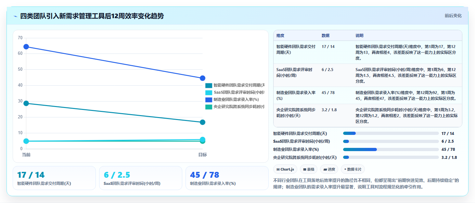Image resolution: width=475 pixels, height=203 pixels.
Task: Click the lightning icon beside the title
Action: [15, 16]
